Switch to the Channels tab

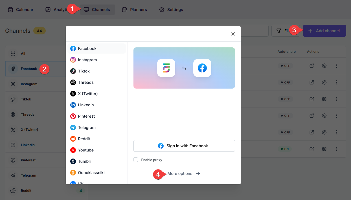tap(97, 10)
